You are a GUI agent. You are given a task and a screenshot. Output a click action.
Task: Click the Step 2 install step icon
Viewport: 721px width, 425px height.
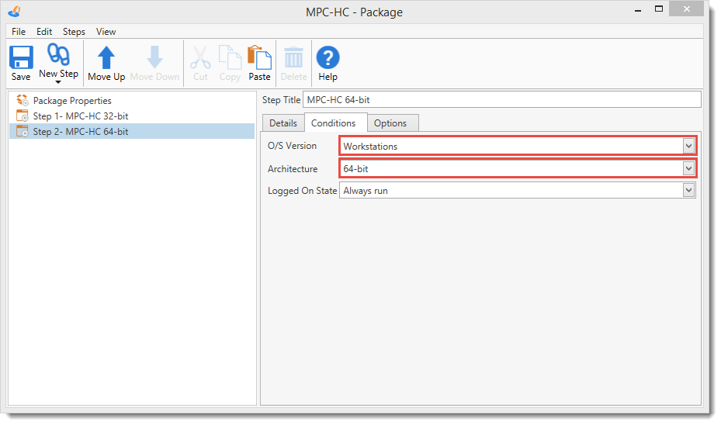pos(22,131)
